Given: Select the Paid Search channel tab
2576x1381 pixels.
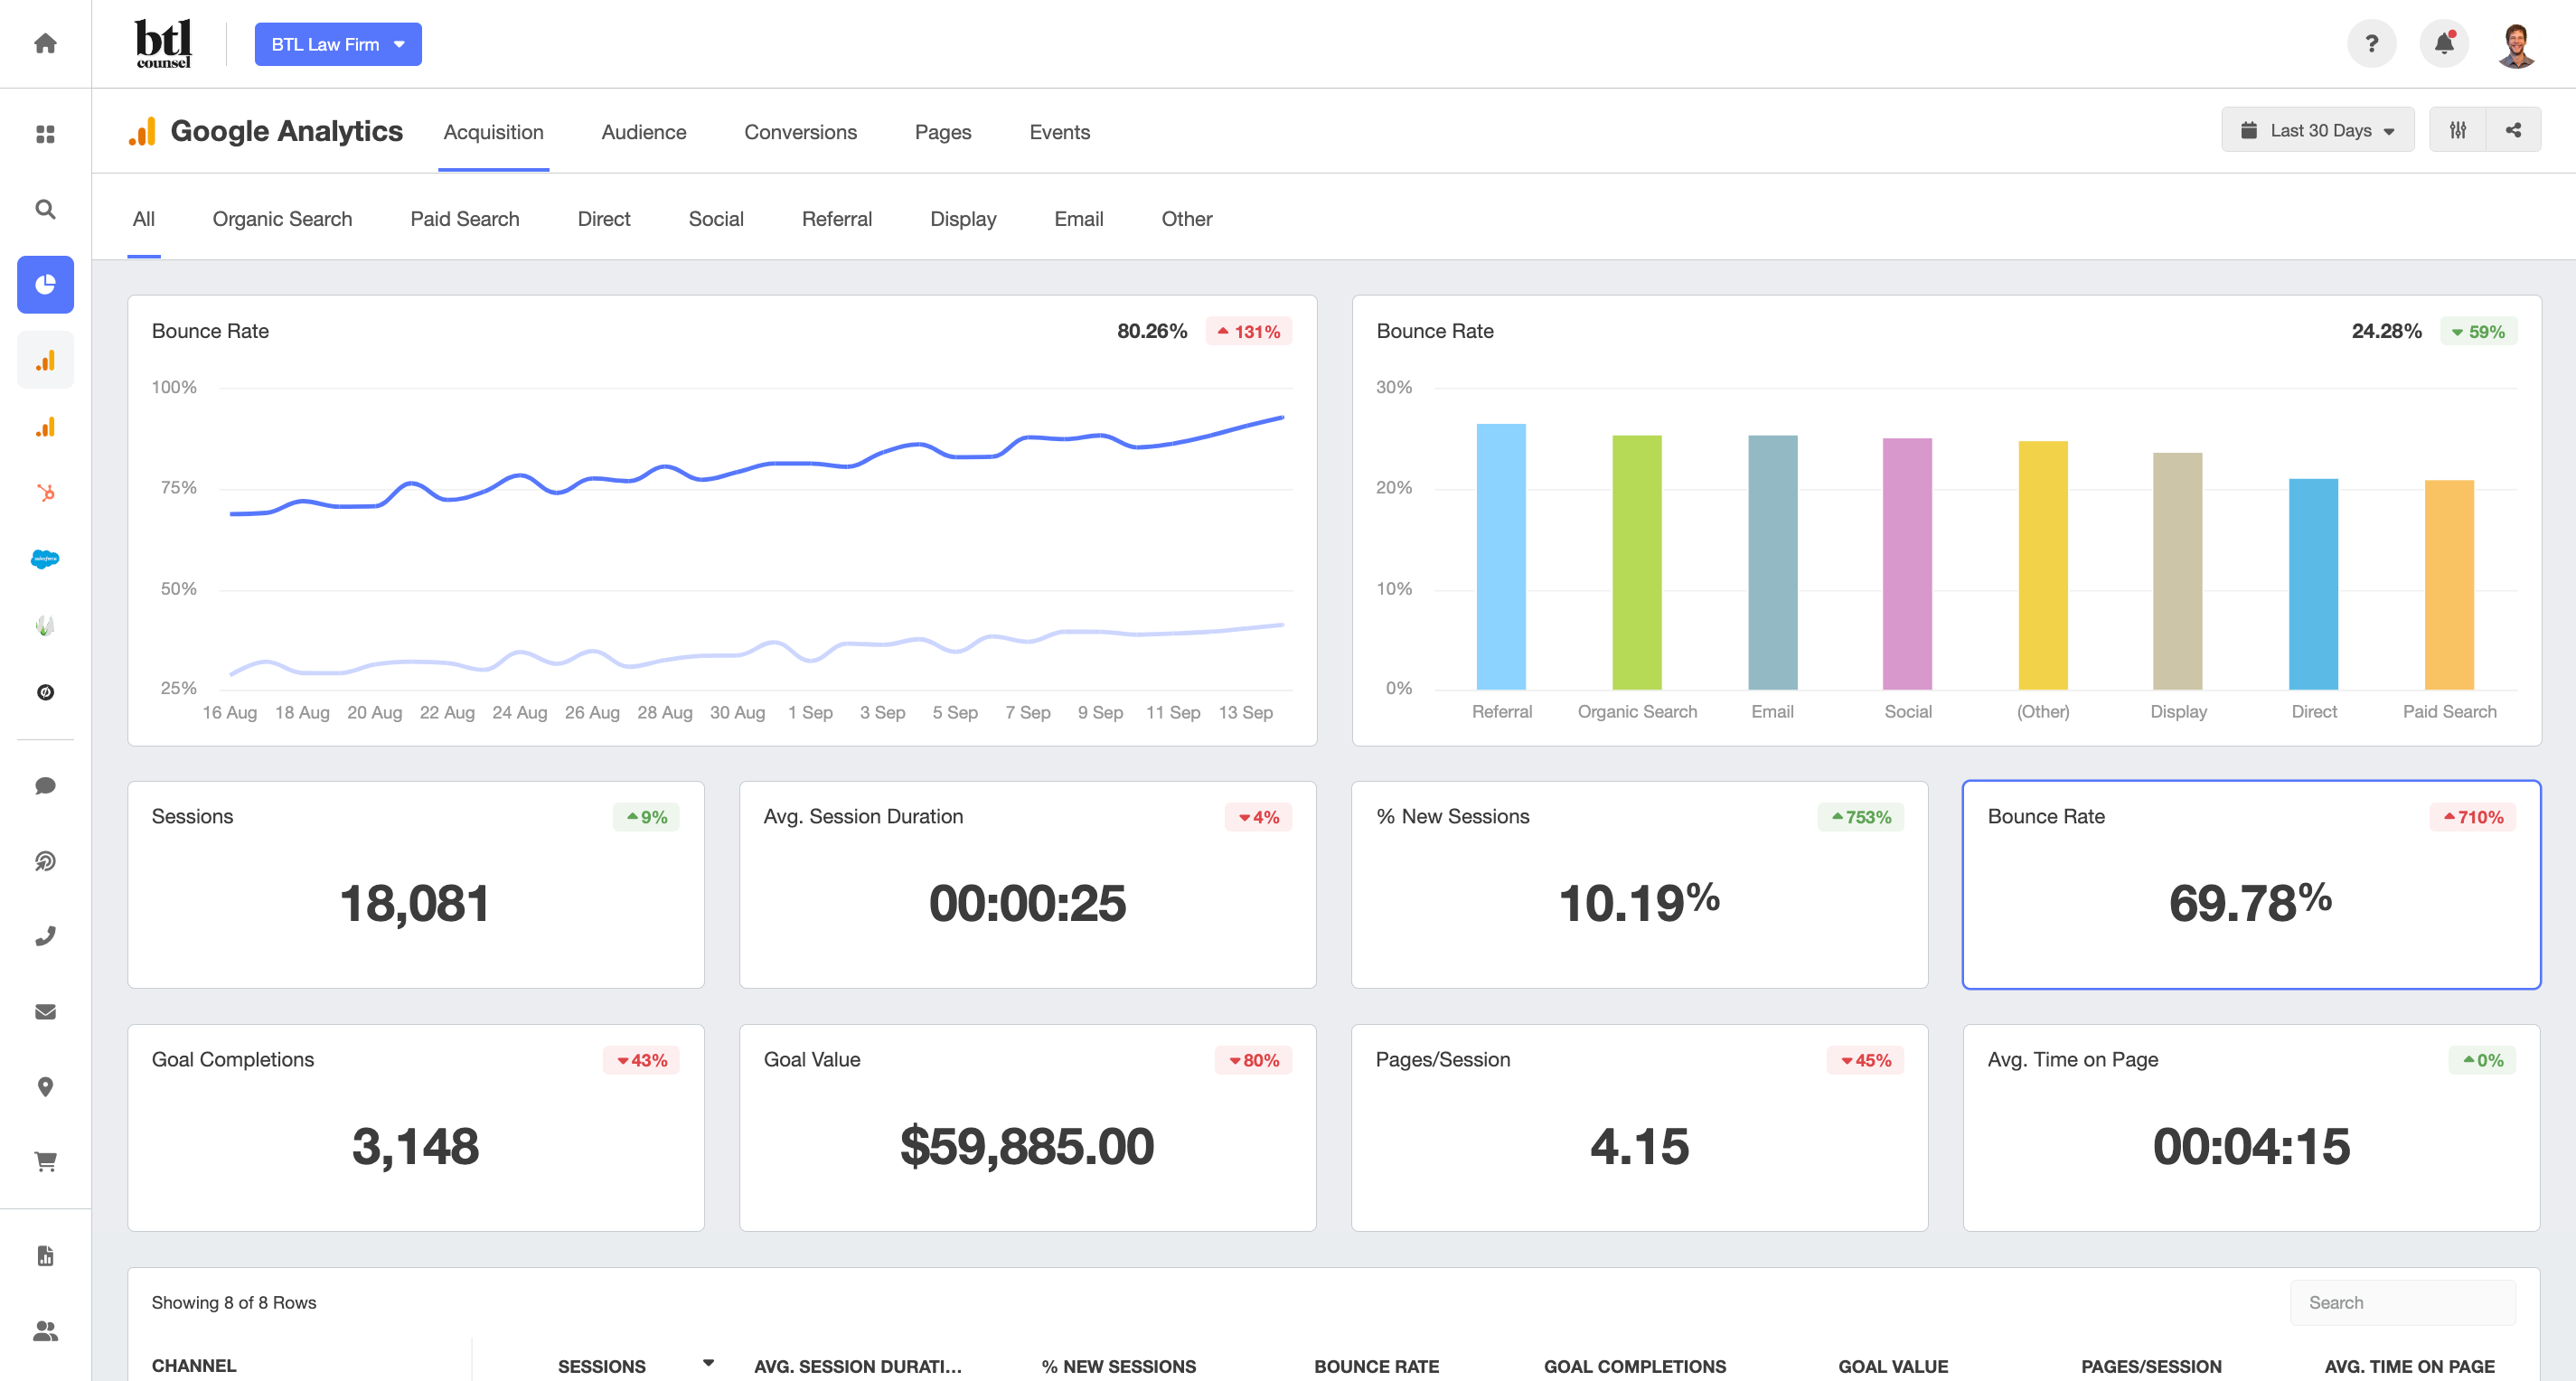Looking at the screenshot, I should tap(464, 219).
